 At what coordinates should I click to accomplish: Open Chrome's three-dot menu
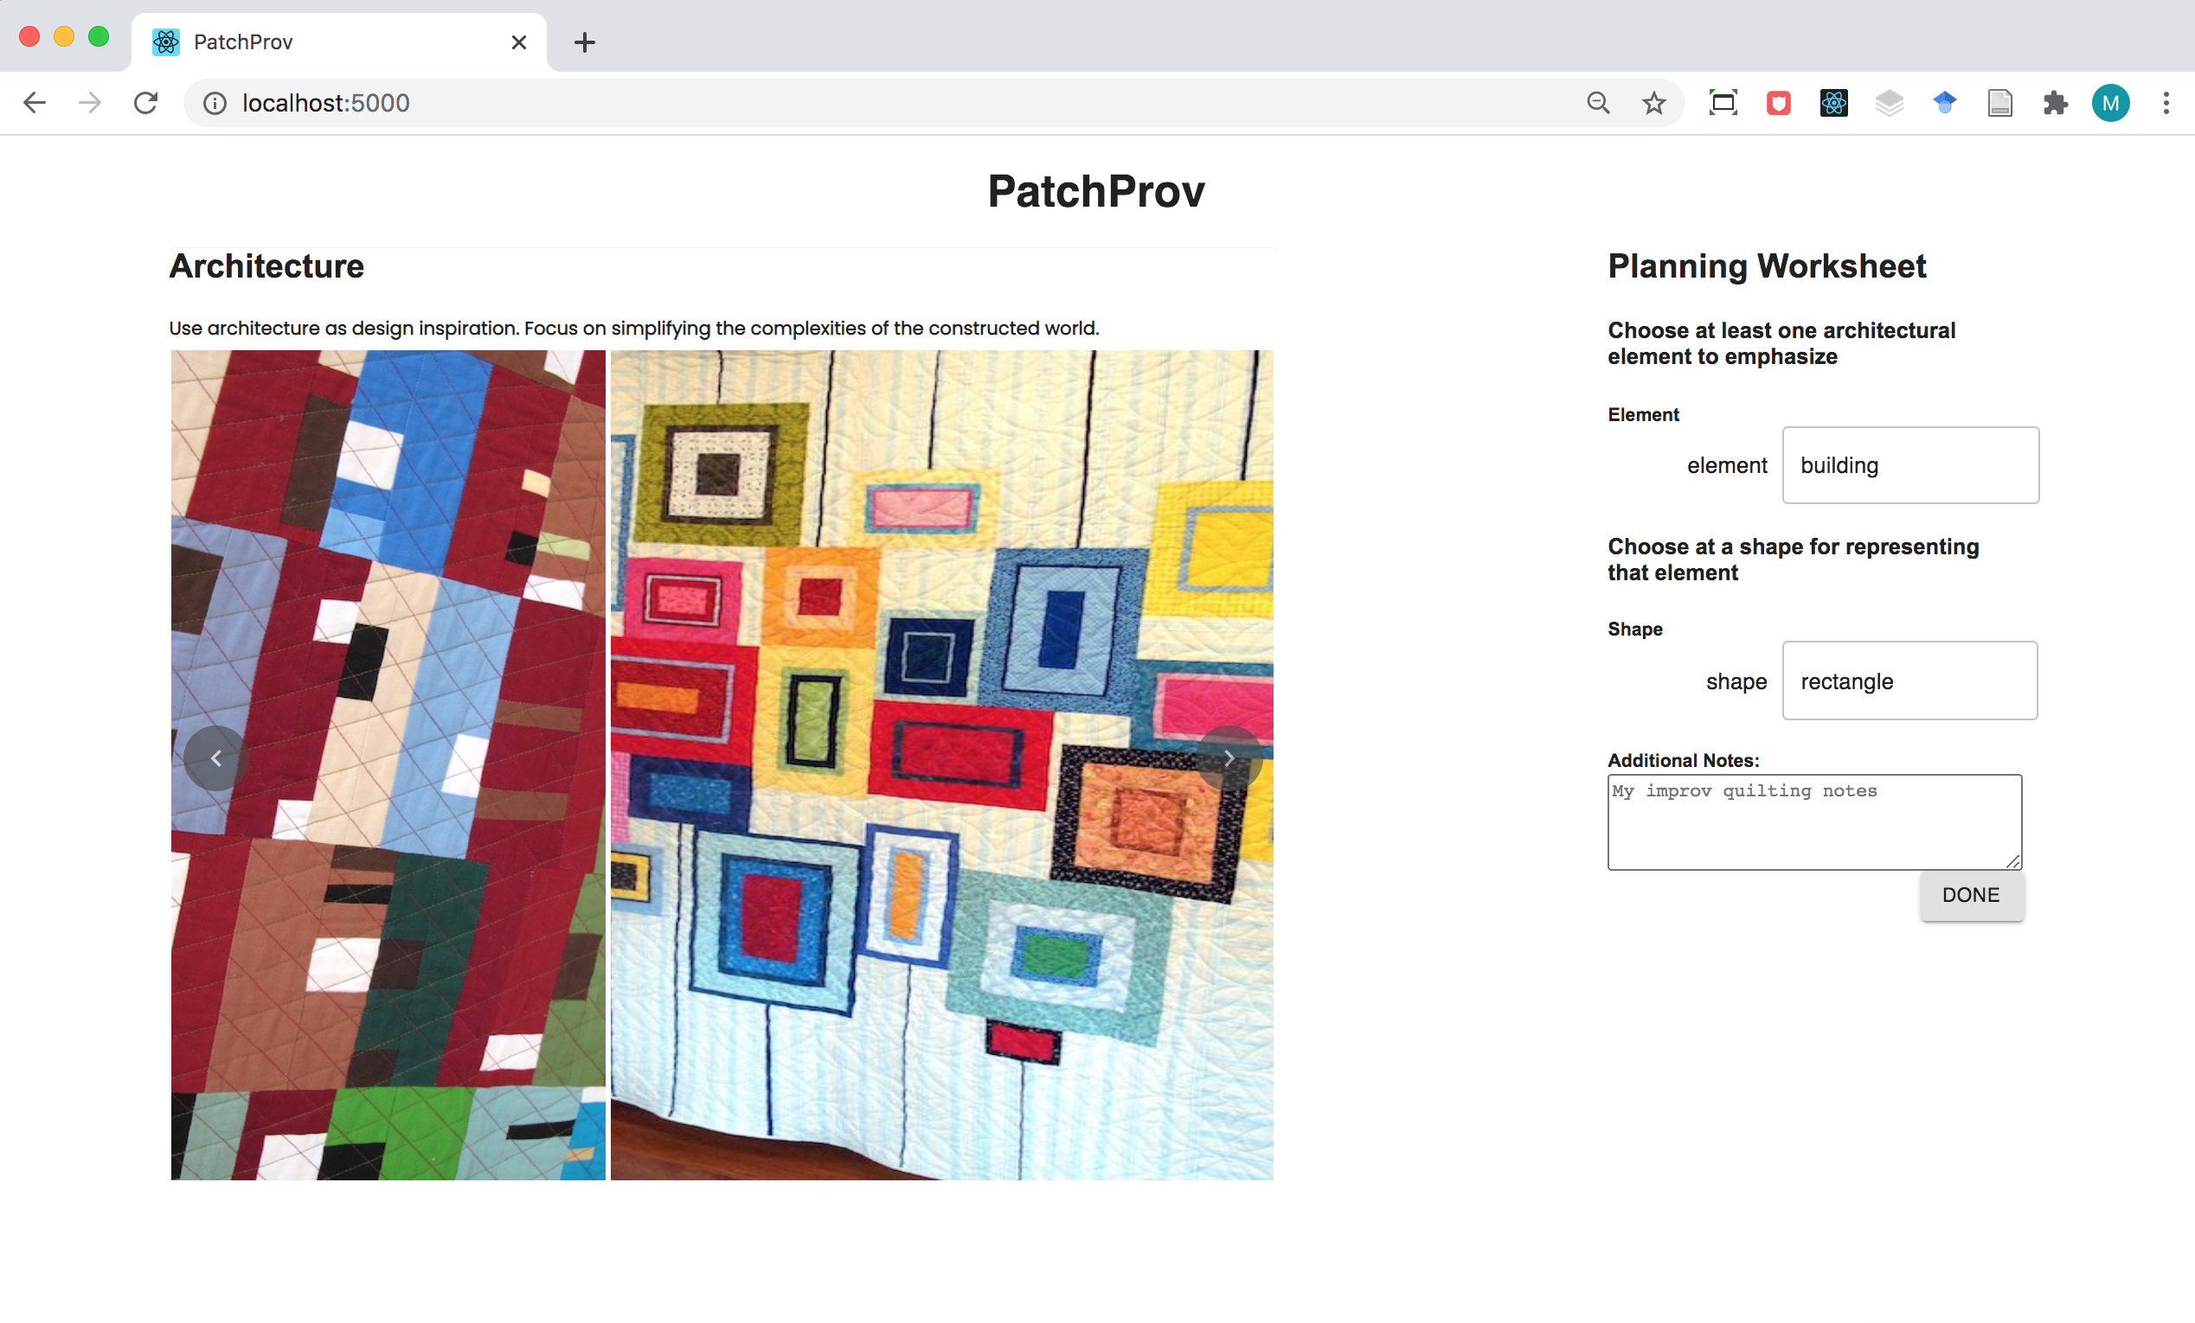(2166, 103)
